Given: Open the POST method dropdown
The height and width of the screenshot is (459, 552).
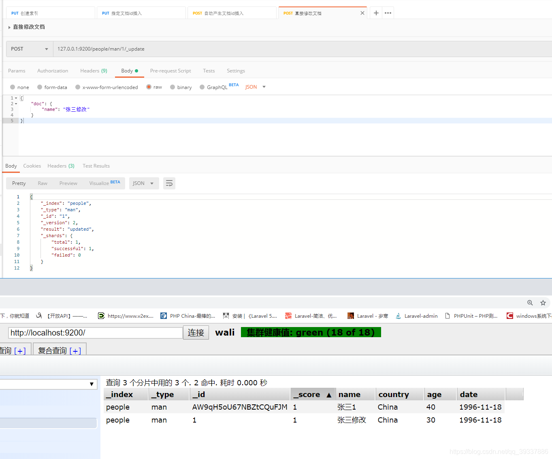Looking at the screenshot, I should (30, 49).
